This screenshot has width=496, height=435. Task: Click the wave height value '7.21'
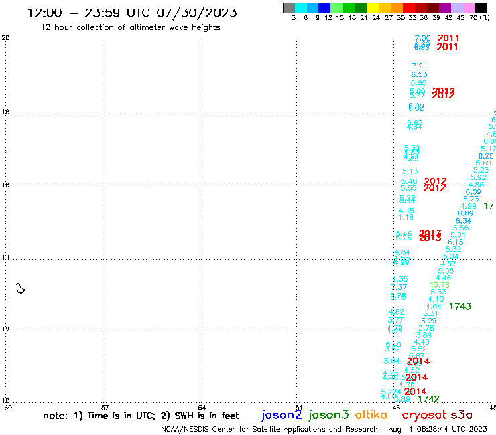pos(420,66)
